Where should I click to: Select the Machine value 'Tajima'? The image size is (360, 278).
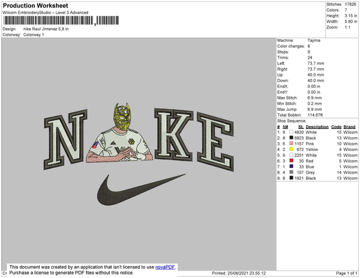[314, 40]
